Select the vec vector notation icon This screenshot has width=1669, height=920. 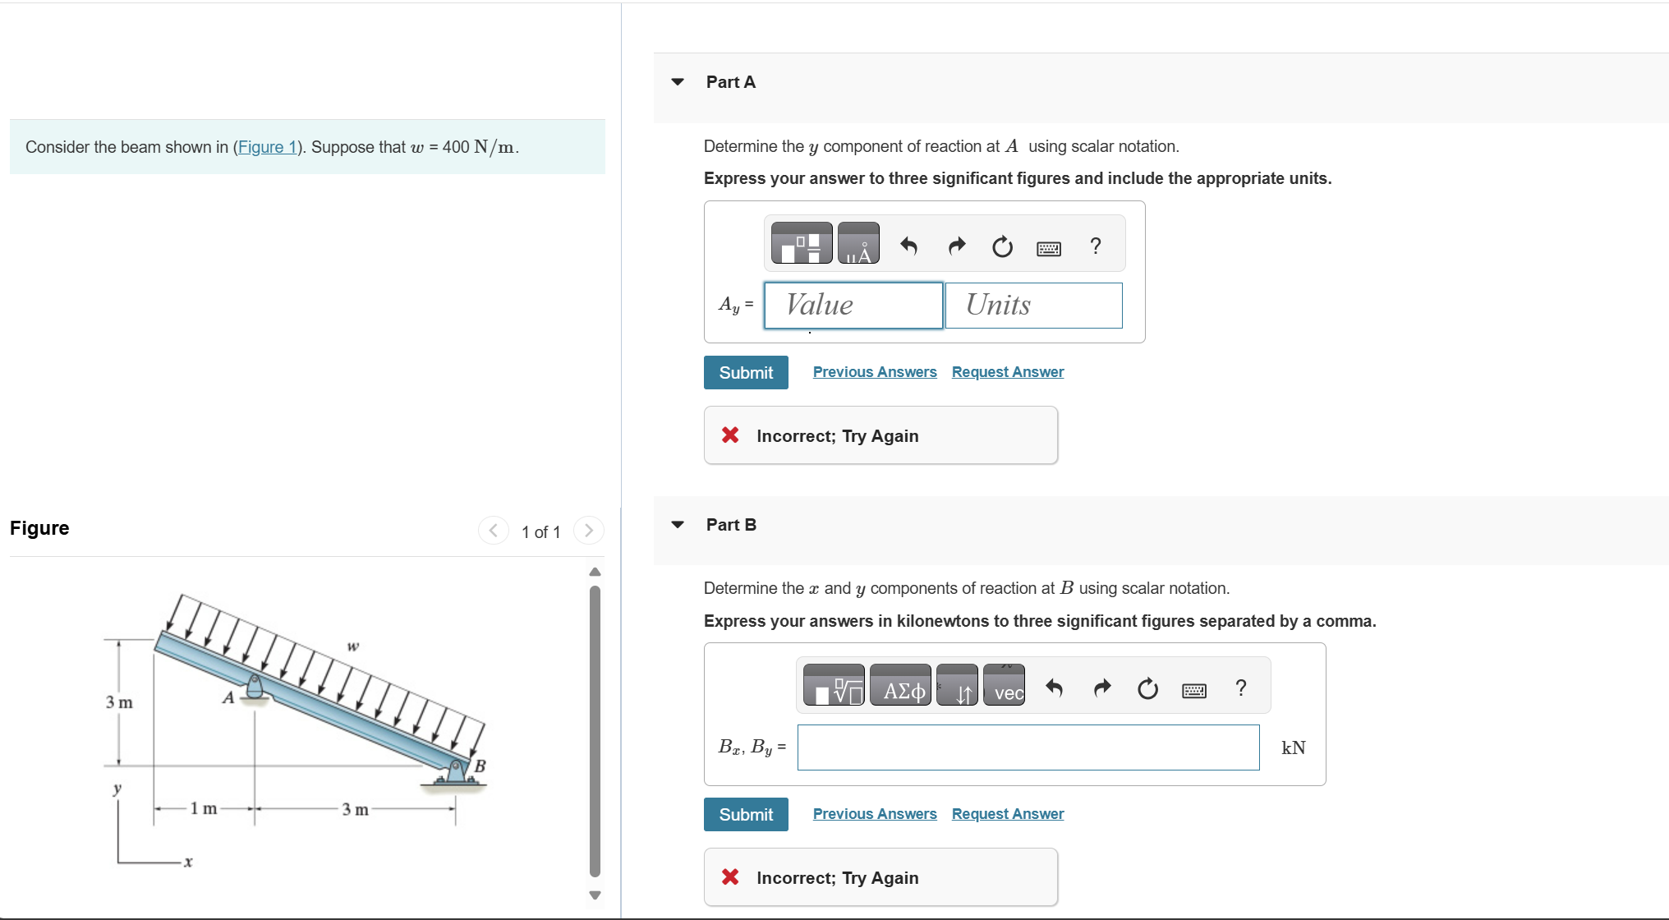[x=1004, y=688]
